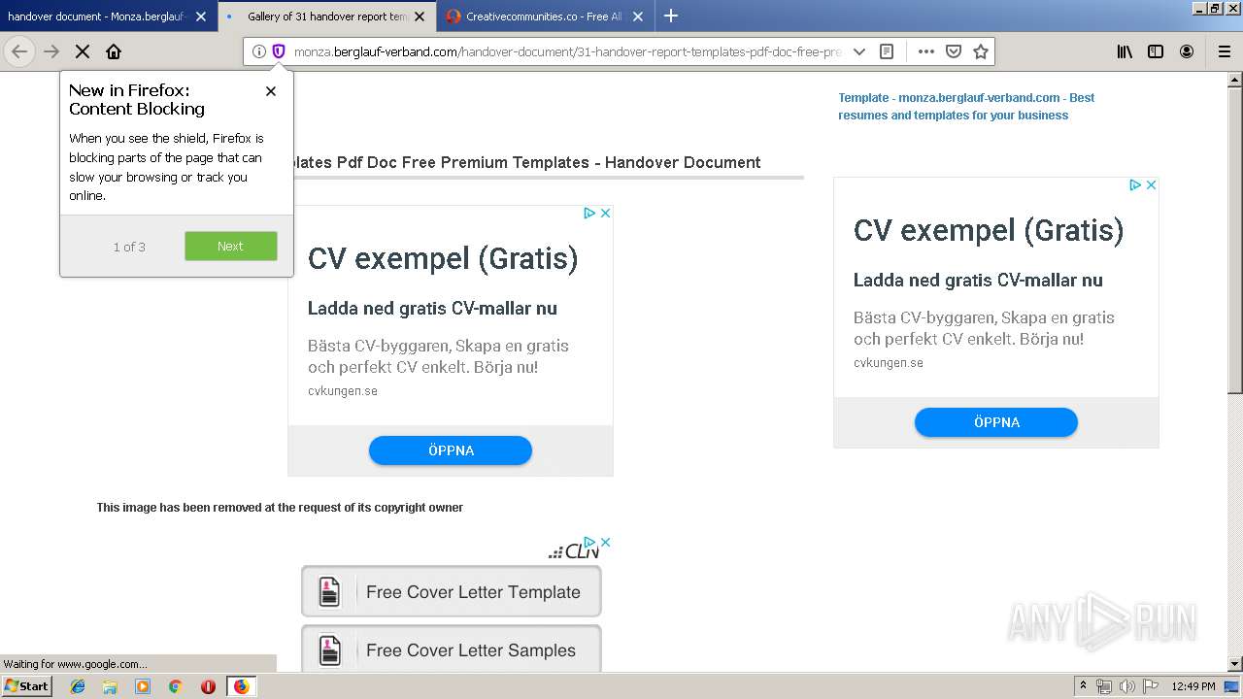
Task: Launch Internet Explorer from taskbar
Action: click(x=78, y=686)
